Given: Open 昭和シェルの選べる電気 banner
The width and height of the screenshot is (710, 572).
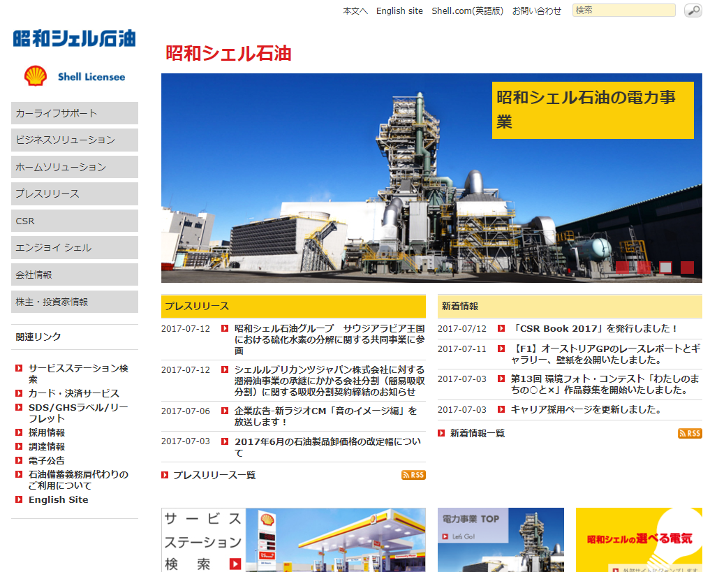Looking at the screenshot, I should [639, 540].
